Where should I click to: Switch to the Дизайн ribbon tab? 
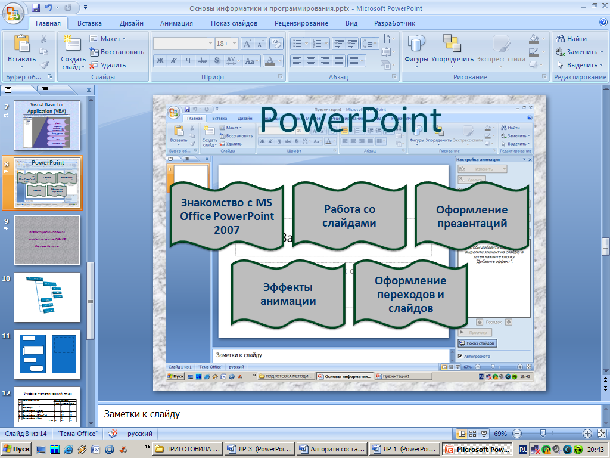132,23
